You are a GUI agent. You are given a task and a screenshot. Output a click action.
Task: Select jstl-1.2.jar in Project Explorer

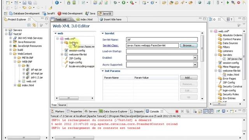pyautogui.click(x=37, y=77)
